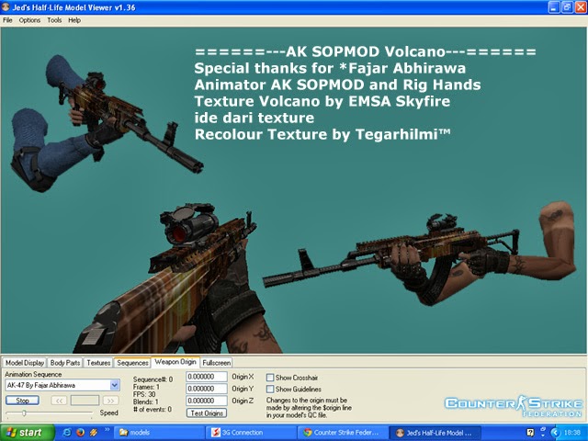Switch to the Weapon Origin tab

coord(175,362)
